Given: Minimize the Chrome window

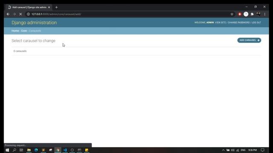Looking at the screenshot, I should click(247, 7).
